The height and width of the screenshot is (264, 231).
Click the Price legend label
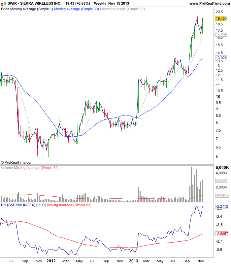pyautogui.click(x=5, y=9)
